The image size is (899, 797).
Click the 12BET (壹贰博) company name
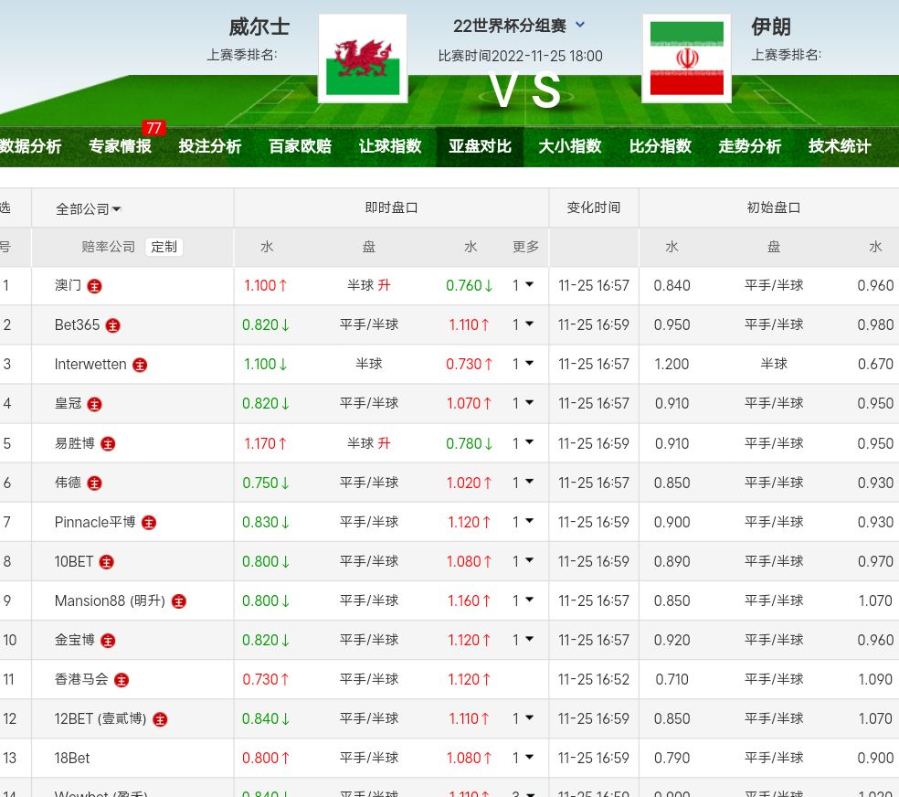pos(100,718)
